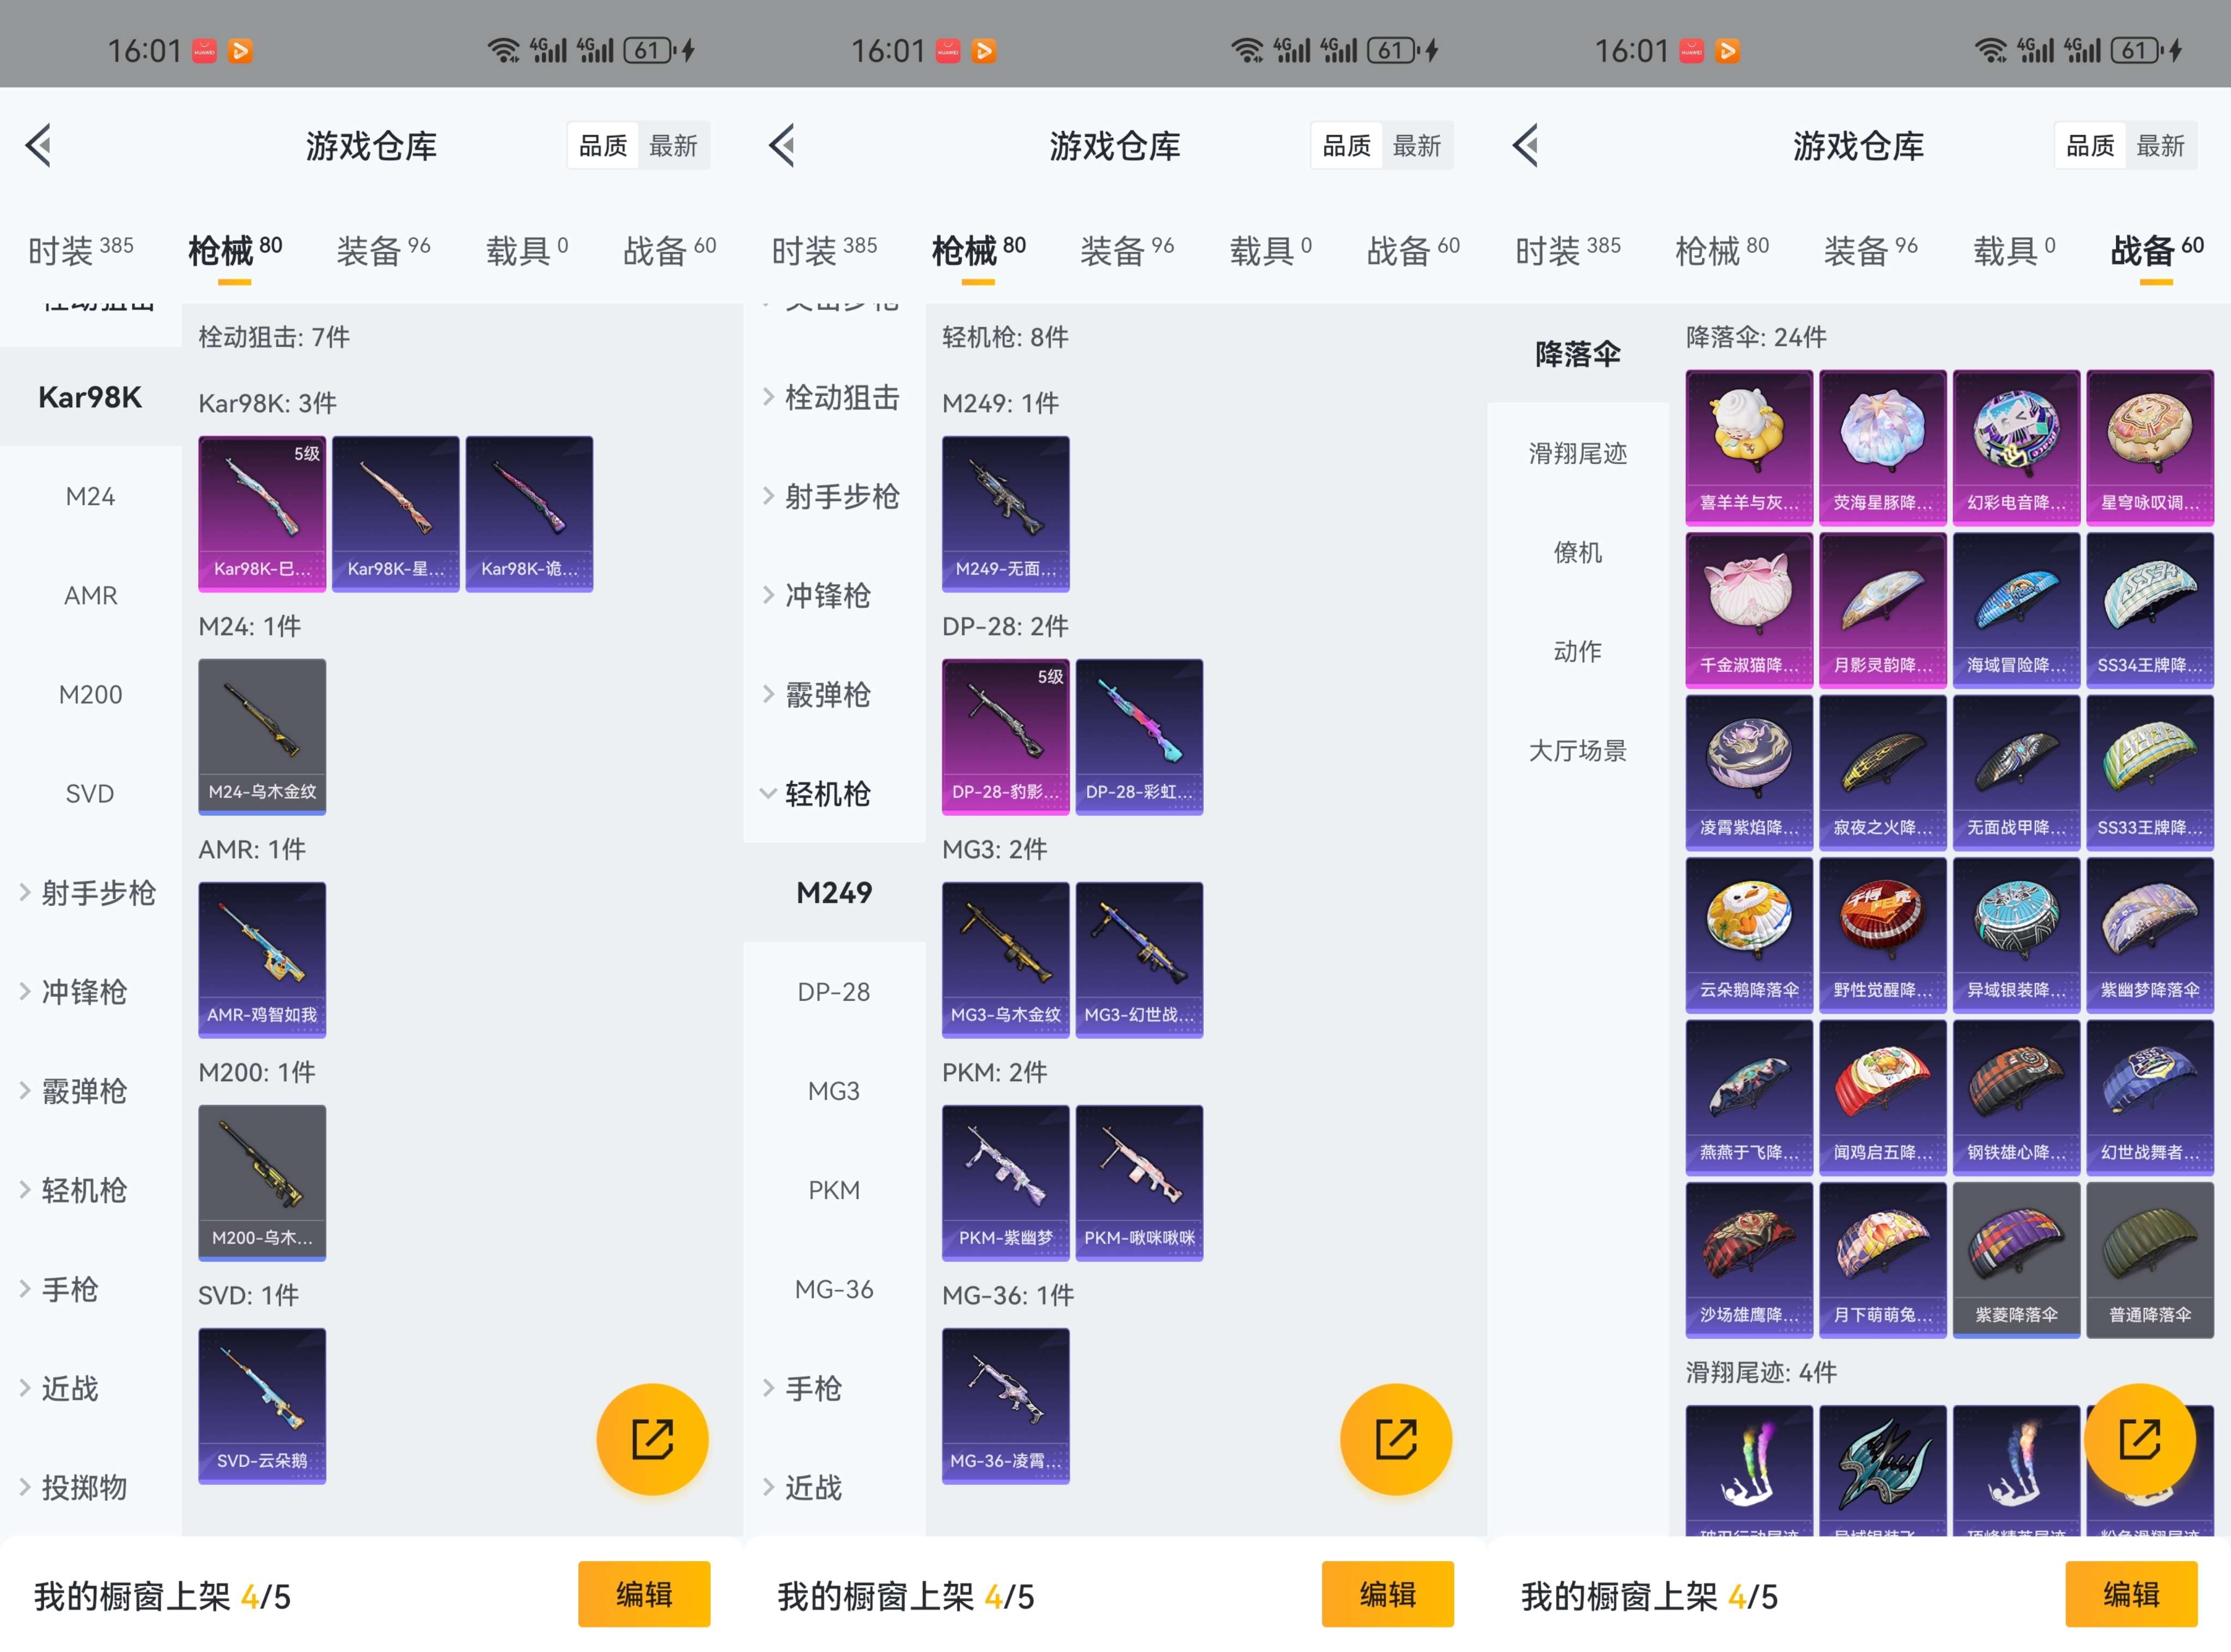Select the 云朵鹅降落伞 parachute
This screenshot has width=2231, height=1652.
click(1749, 935)
